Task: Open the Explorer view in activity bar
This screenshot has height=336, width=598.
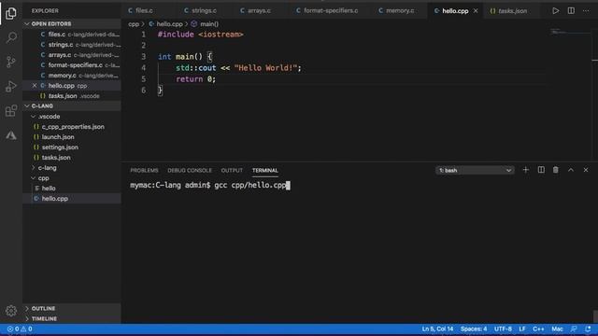Action: pos(11,13)
